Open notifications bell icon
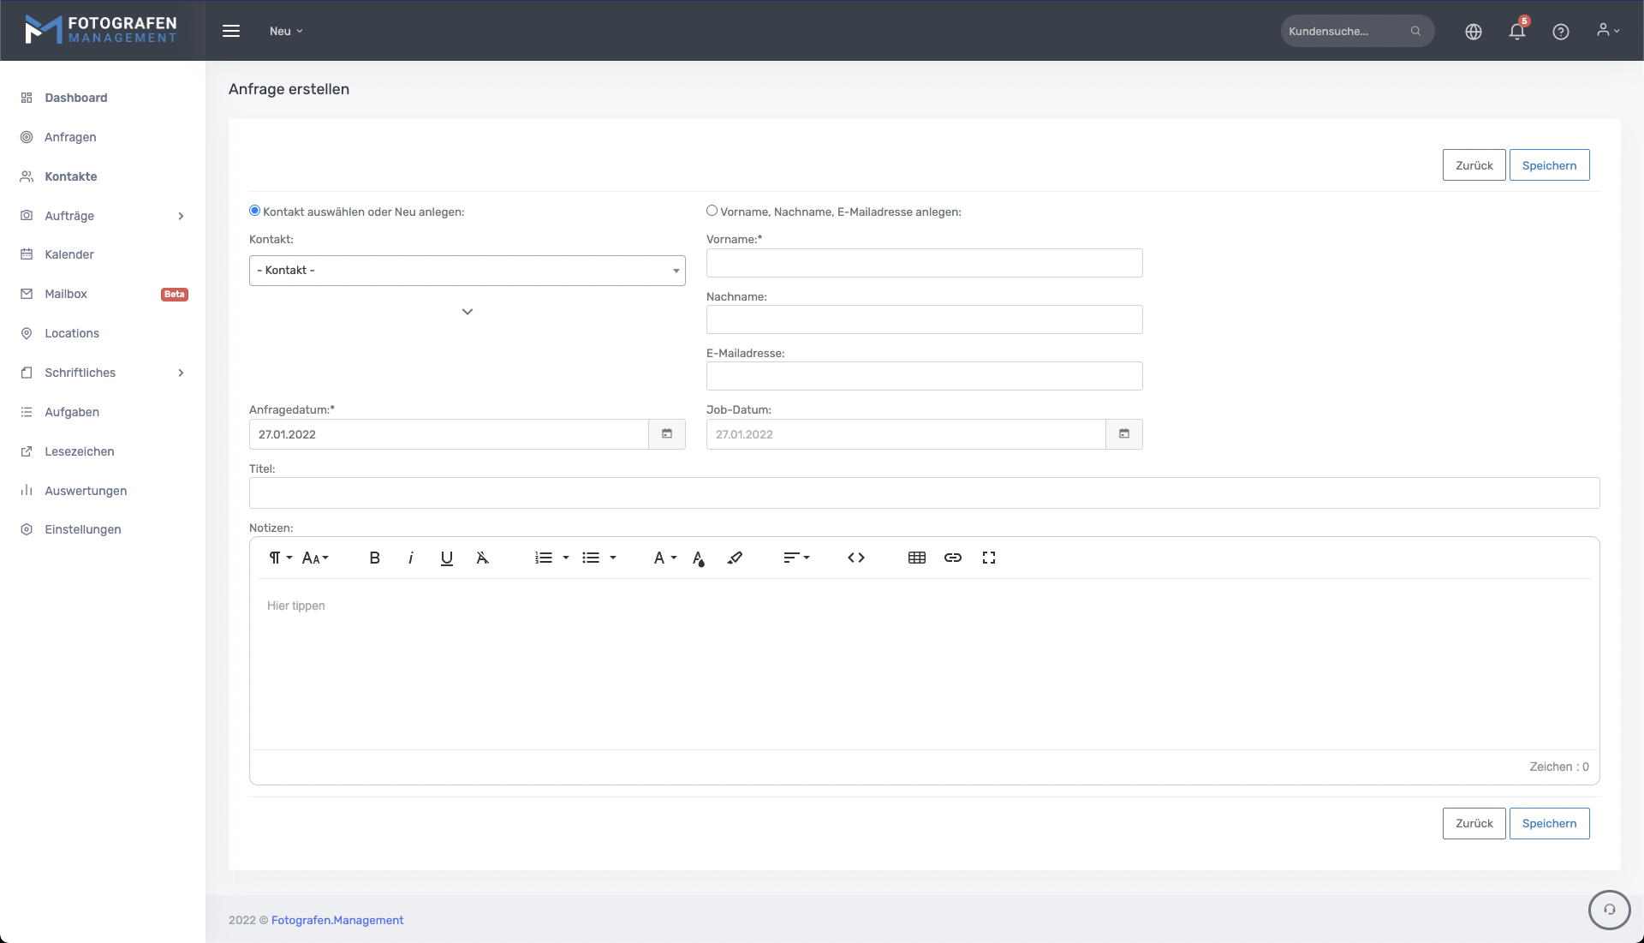This screenshot has height=943, width=1644. [x=1516, y=32]
